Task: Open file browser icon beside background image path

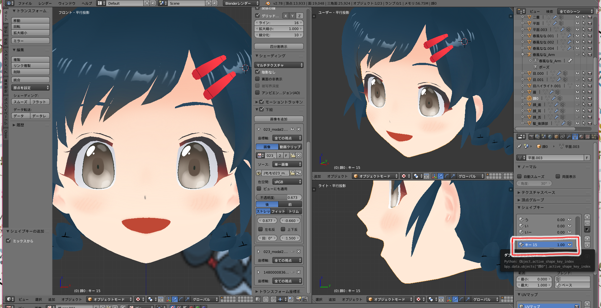Action: click(x=292, y=173)
